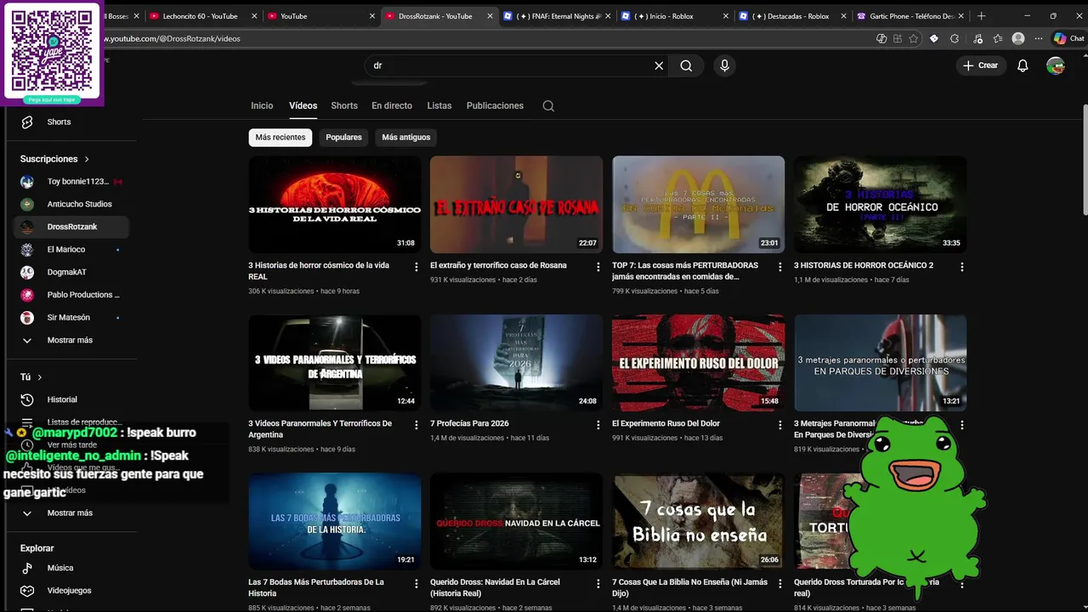Switch to FNAF: Eternal Nights browser tab

point(557,16)
